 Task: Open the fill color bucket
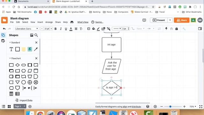point(93,29)
